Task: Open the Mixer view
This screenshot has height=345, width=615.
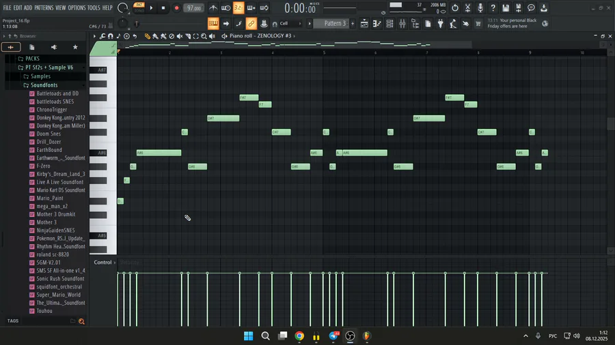Action: click(x=402, y=23)
